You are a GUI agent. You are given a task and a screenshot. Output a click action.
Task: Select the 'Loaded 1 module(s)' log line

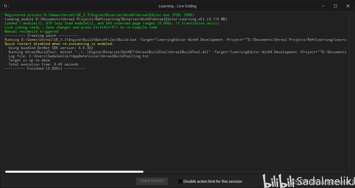click(x=112, y=23)
